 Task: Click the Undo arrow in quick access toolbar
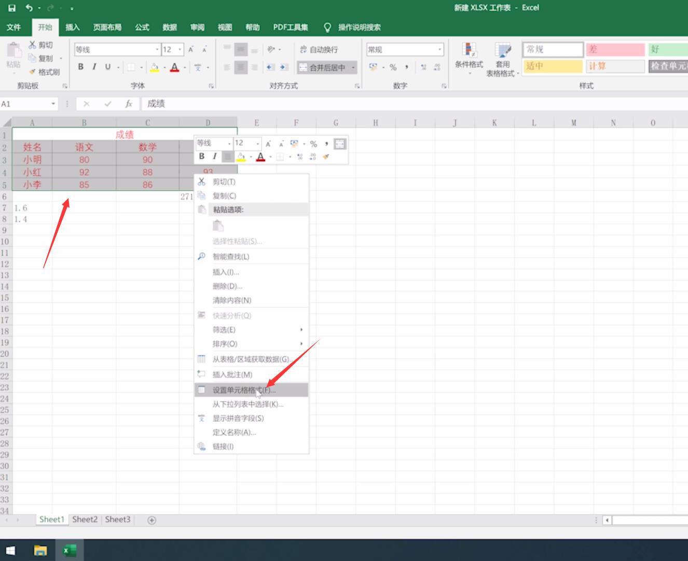(29, 8)
